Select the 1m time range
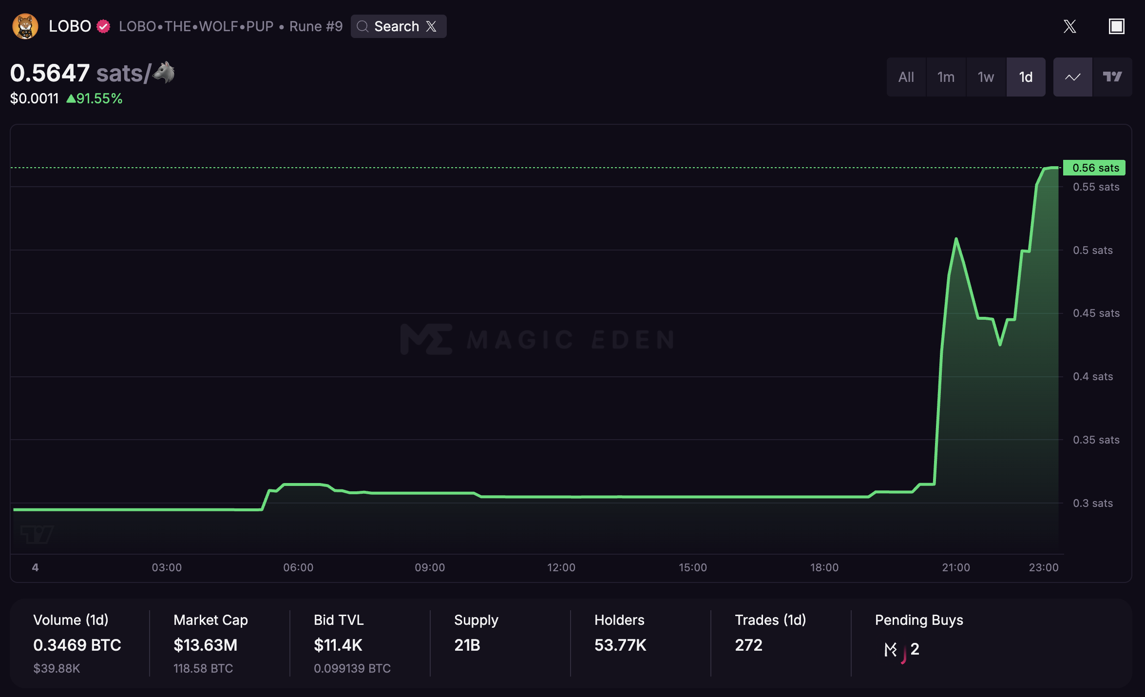Image resolution: width=1145 pixels, height=697 pixels. [x=946, y=77]
